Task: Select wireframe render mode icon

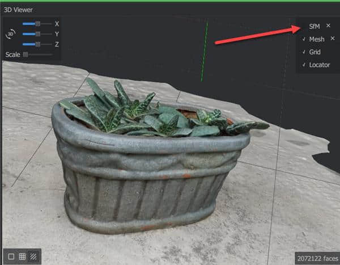Action: point(22,256)
